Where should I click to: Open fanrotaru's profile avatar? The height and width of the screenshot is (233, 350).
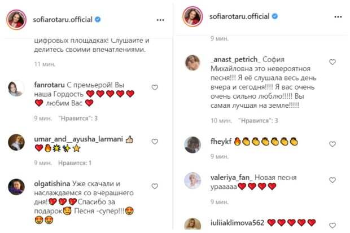click(x=15, y=87)
